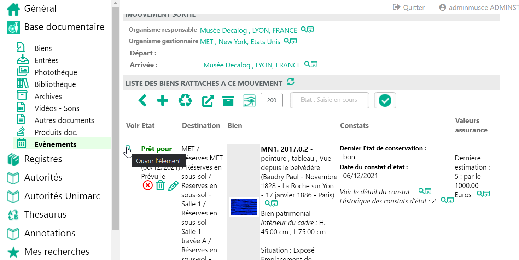
Task: Open Photothèque in the sidebar
Action: [56, 72]
